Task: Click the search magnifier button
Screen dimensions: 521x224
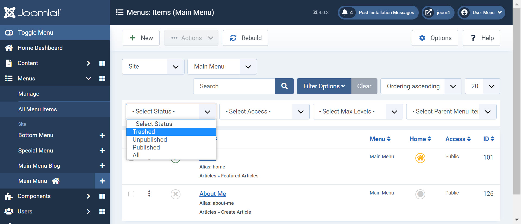Action: pyautogui.click(x=284, y=86)
